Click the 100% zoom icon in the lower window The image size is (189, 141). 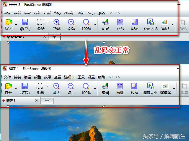click(86, 86)
